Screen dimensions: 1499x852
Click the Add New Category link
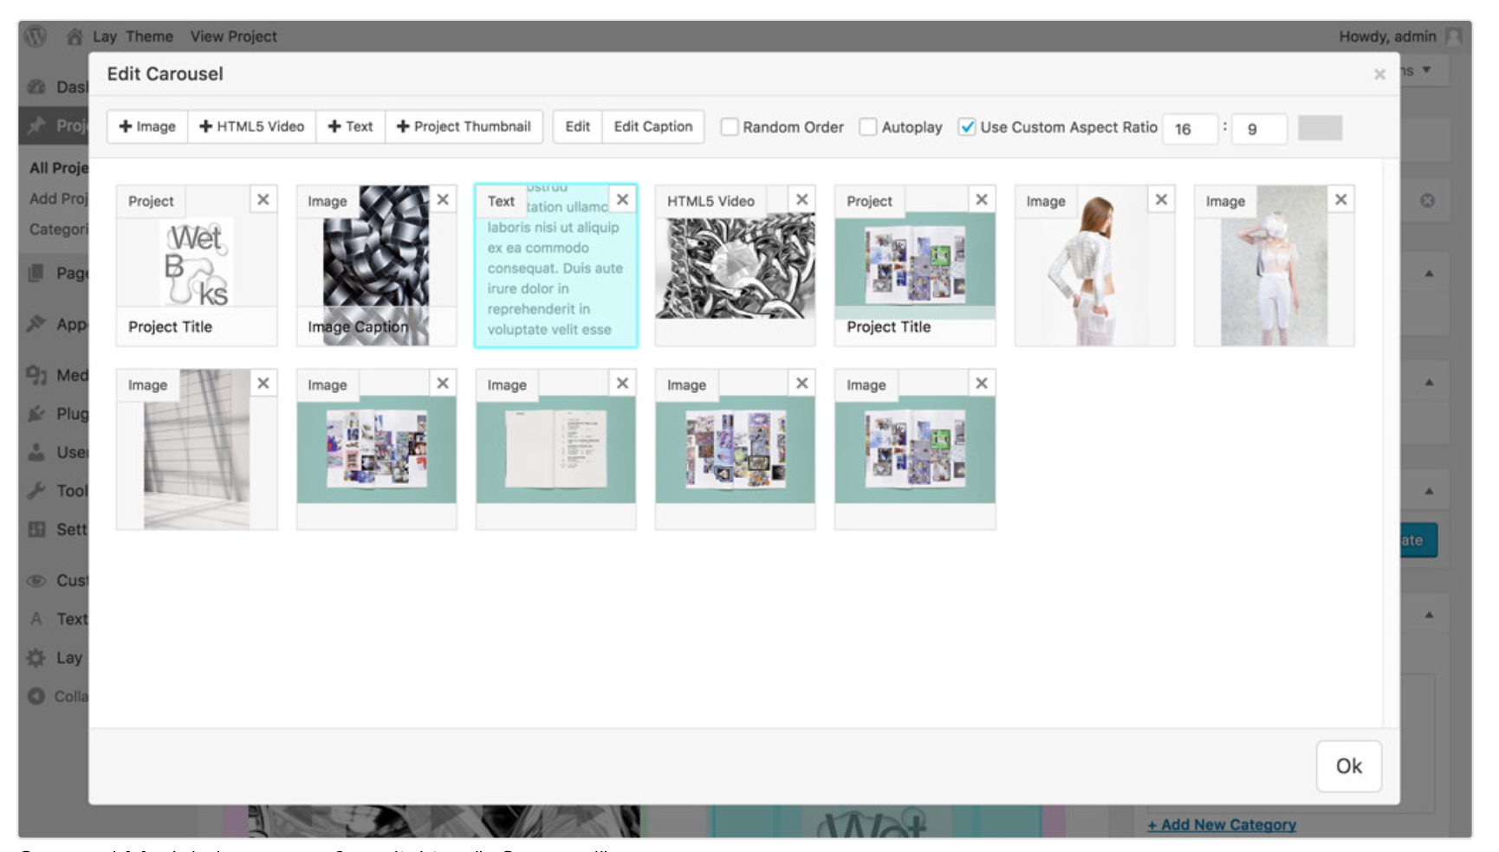[1222, 824]
